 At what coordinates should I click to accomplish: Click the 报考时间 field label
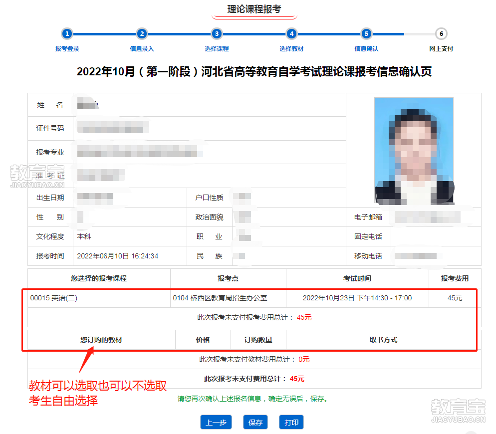point(50,256)
